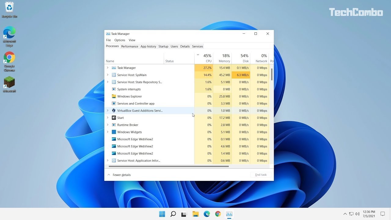Click the Start process icon in list
391x220 pixels.
click(114, 118)
